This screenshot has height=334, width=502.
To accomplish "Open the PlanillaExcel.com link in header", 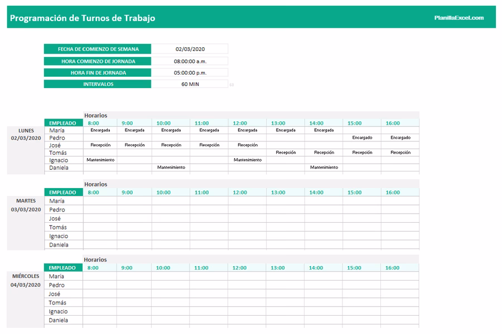I will pyautogui.click(x=458, y=18).
